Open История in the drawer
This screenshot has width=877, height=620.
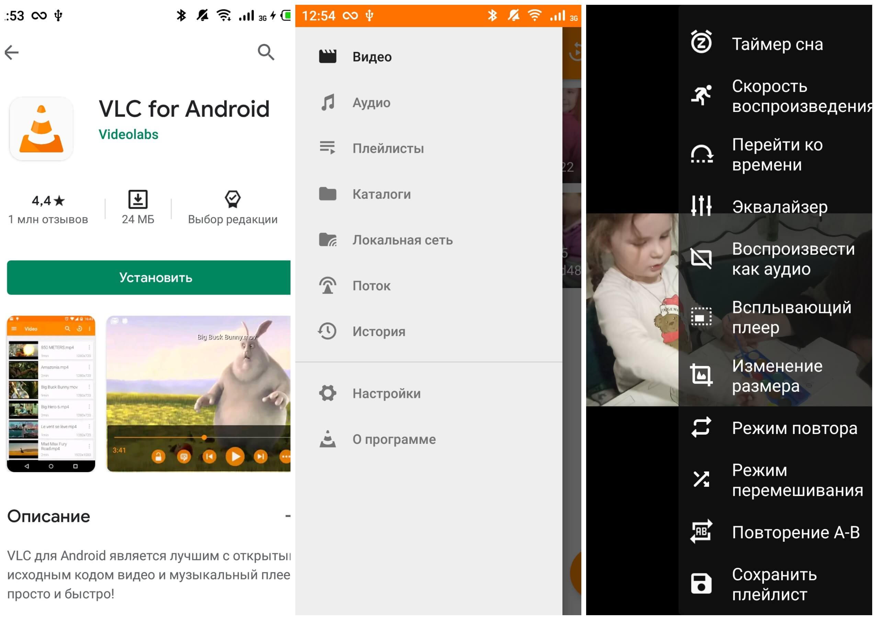429,332
